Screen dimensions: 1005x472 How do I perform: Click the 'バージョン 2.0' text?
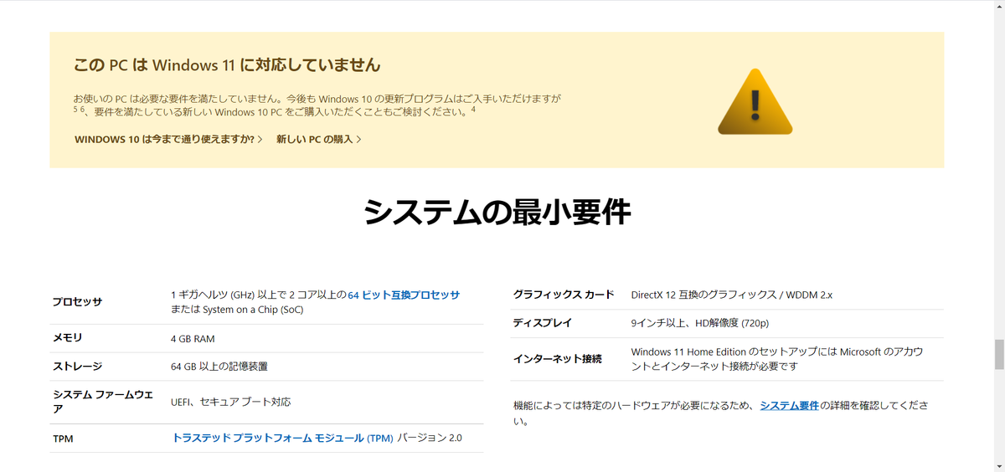tap(430, 438)
